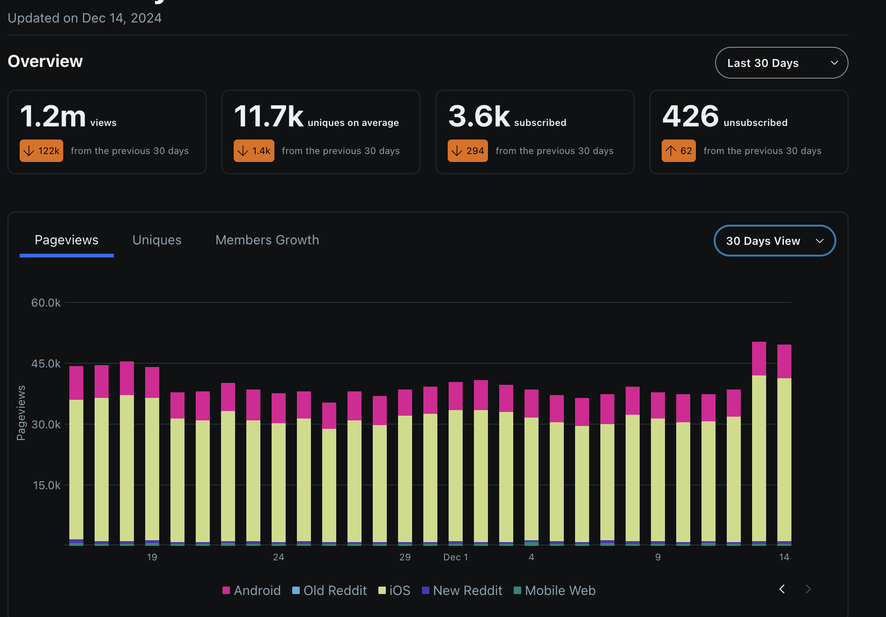This screenshot has height=617, width=886.
Task: Go to next legend page arrow
Action: [x=808, y=589]
